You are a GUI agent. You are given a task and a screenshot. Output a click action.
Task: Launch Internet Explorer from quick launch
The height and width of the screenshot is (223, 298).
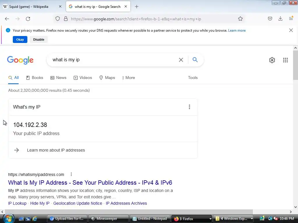tap(35, 219)
